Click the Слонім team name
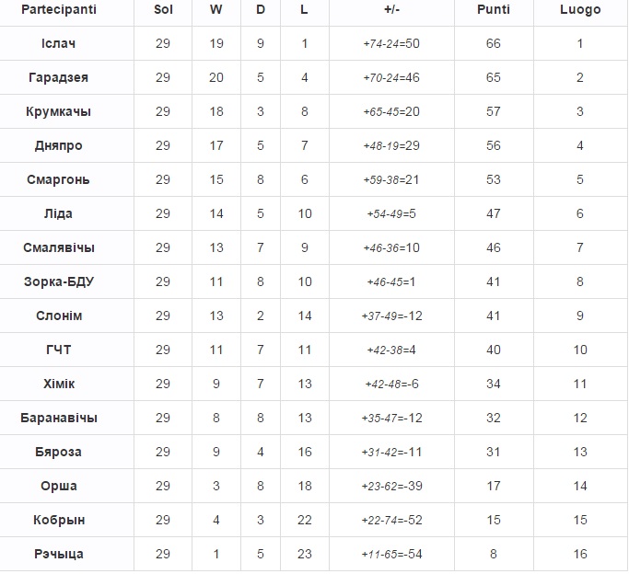This screenshot has height=574, width=629. [58, 316]
